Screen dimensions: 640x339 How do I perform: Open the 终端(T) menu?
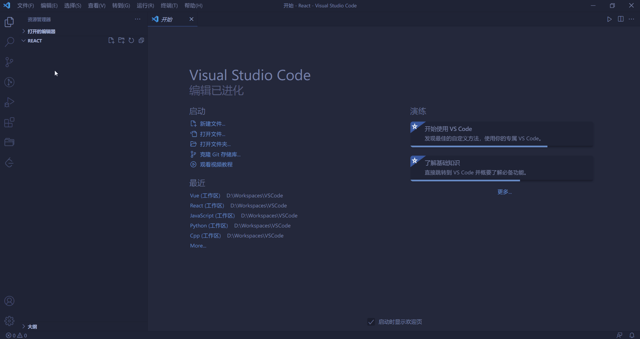169,6
